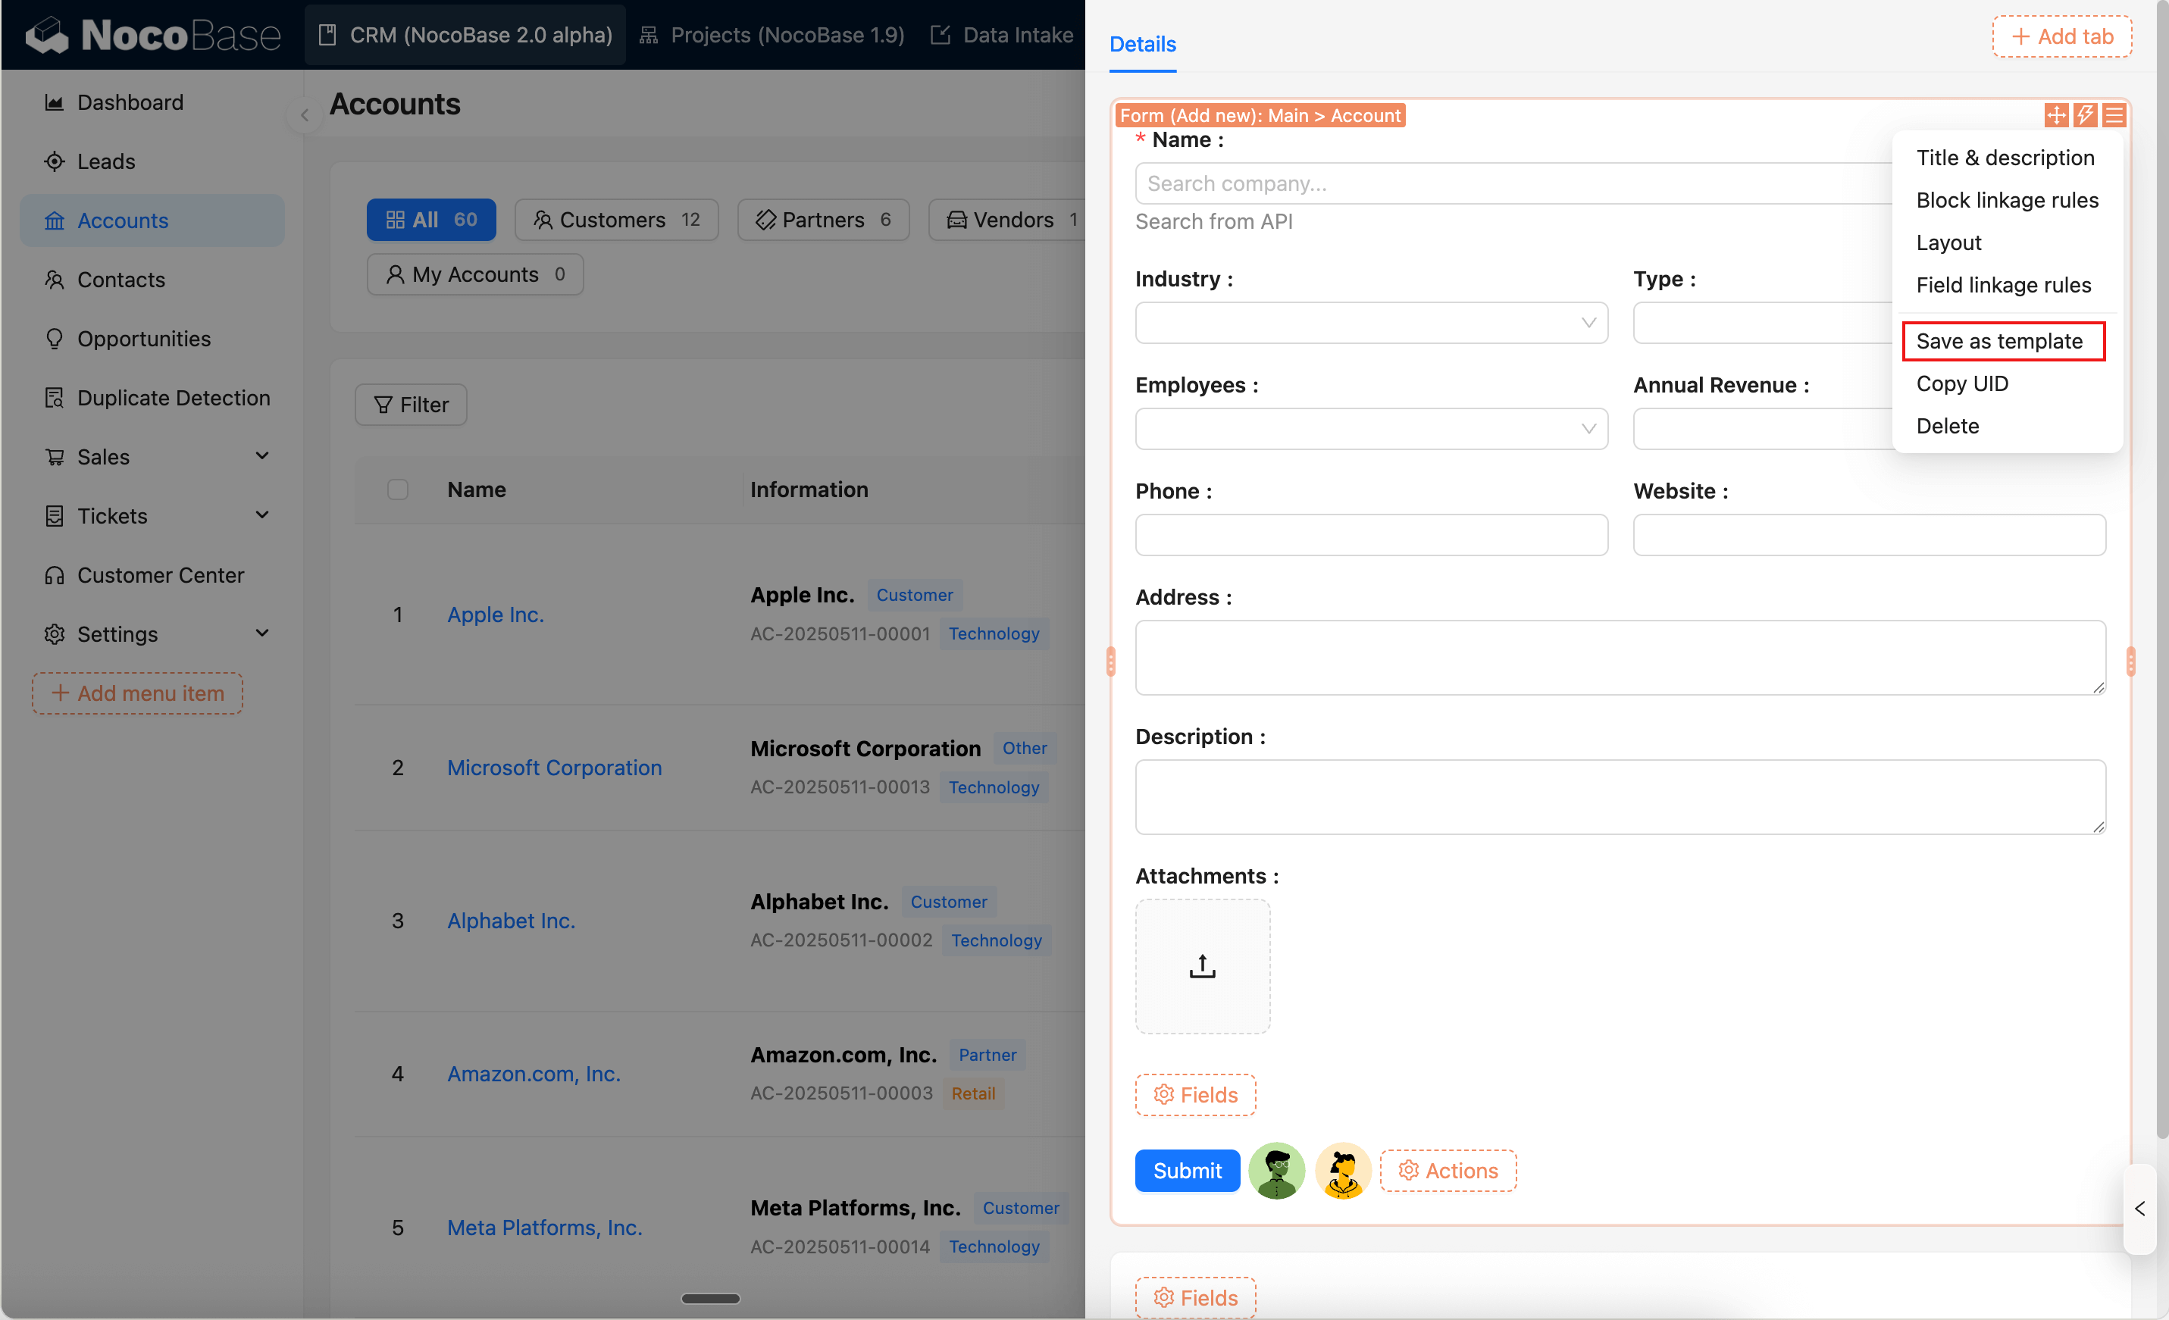Choose Delete menu entry
This screenshot has height=1320, width=2169.
pyautogui.click(x=2007, y=426)
